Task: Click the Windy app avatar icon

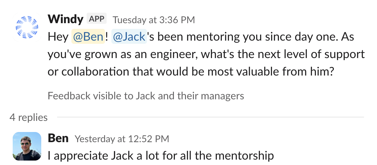Action: [x=27, y=28]
